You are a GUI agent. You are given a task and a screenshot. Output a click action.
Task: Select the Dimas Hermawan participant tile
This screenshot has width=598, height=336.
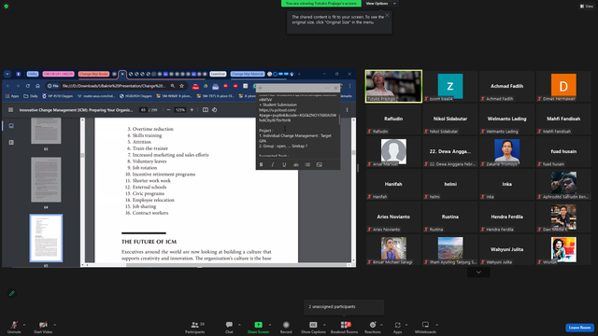tap(563, 86)
